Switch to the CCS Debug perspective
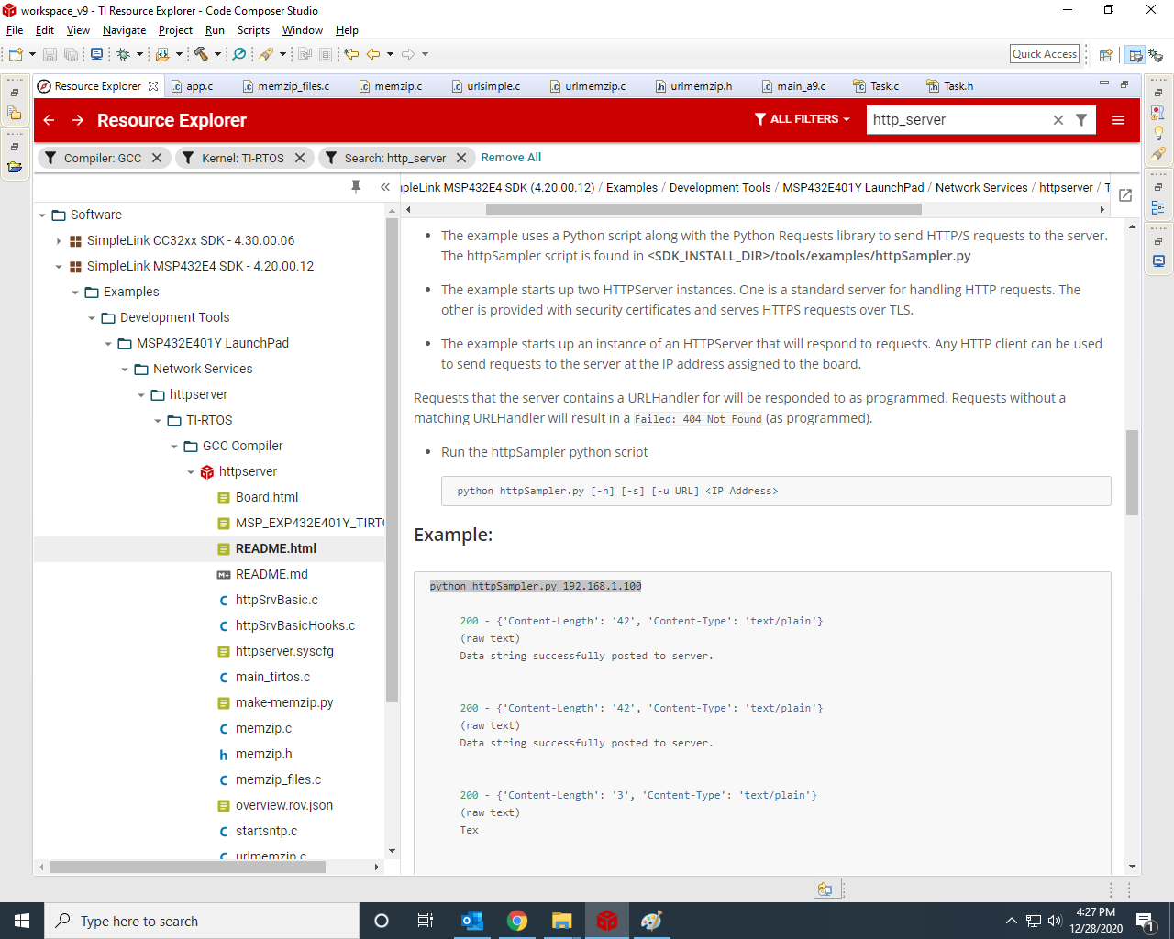The image size is (1174, 939). click(1156, 55)
